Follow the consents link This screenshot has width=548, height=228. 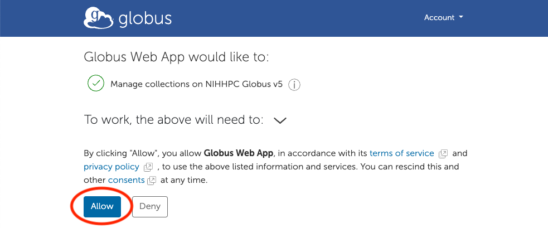pyautogui.click(x=126, y=180)
